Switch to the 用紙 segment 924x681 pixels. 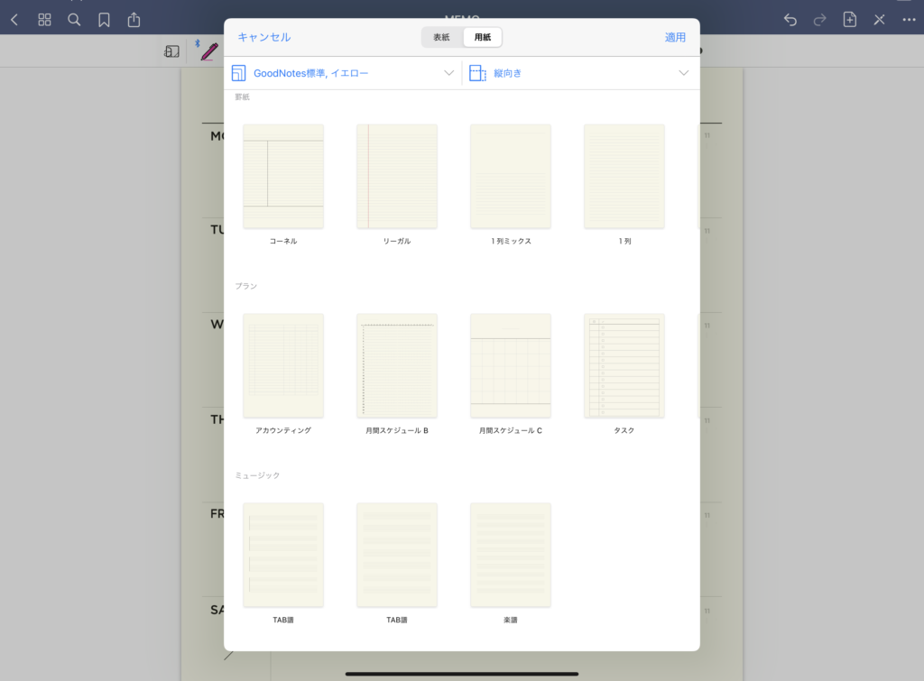483,37
